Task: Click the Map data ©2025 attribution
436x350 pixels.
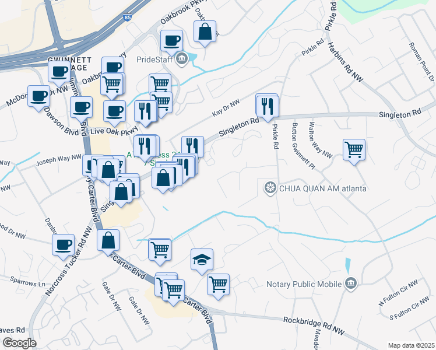Action: click(411, 345)
